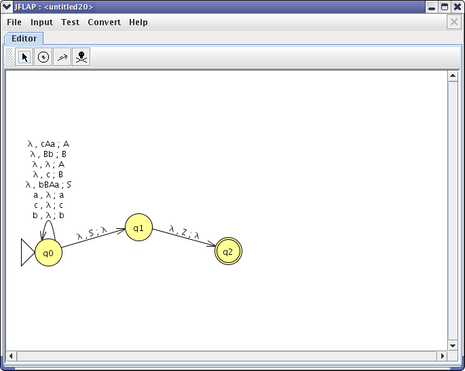
Task: Dismiss the tab using the X button
Action: coord(453,22)
